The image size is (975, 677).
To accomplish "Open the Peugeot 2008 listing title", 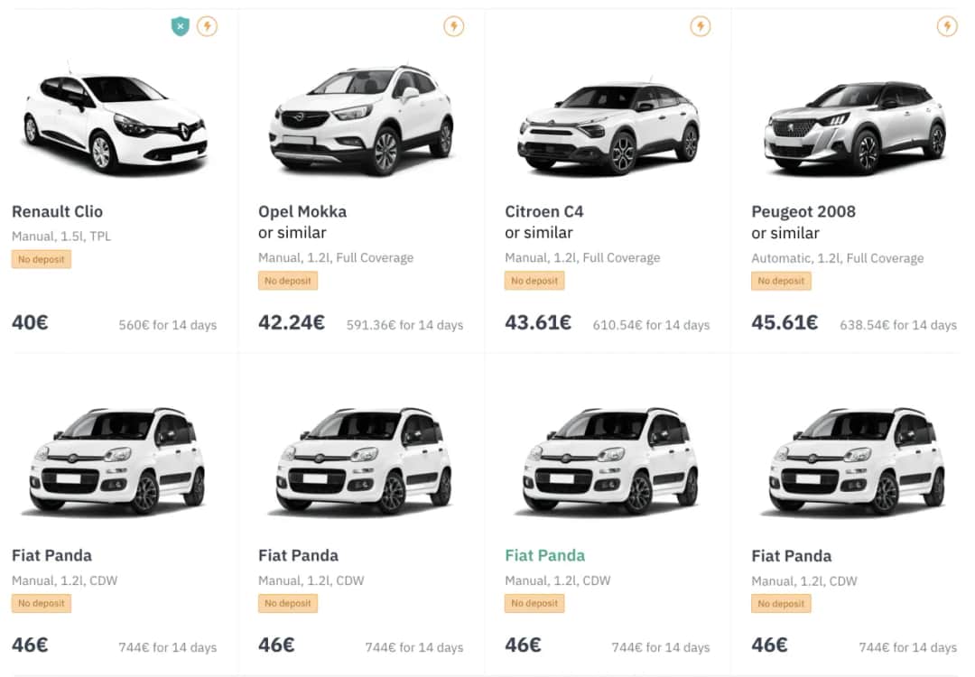I will tap(803, 212).
